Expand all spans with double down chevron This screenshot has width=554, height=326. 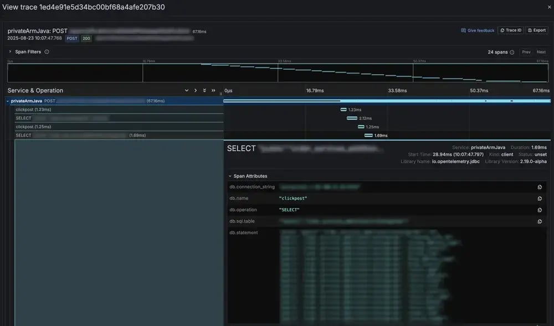[x=204, y=91]
